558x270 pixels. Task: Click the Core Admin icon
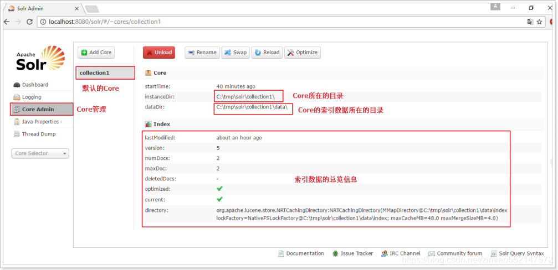17,110
